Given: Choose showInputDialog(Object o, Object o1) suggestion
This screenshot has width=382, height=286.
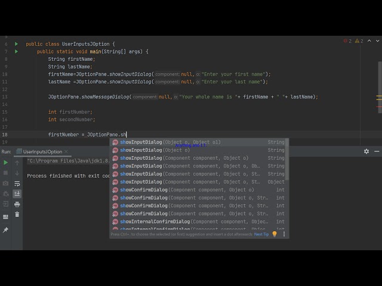Looking at the screenshot, I should [198, 142].
